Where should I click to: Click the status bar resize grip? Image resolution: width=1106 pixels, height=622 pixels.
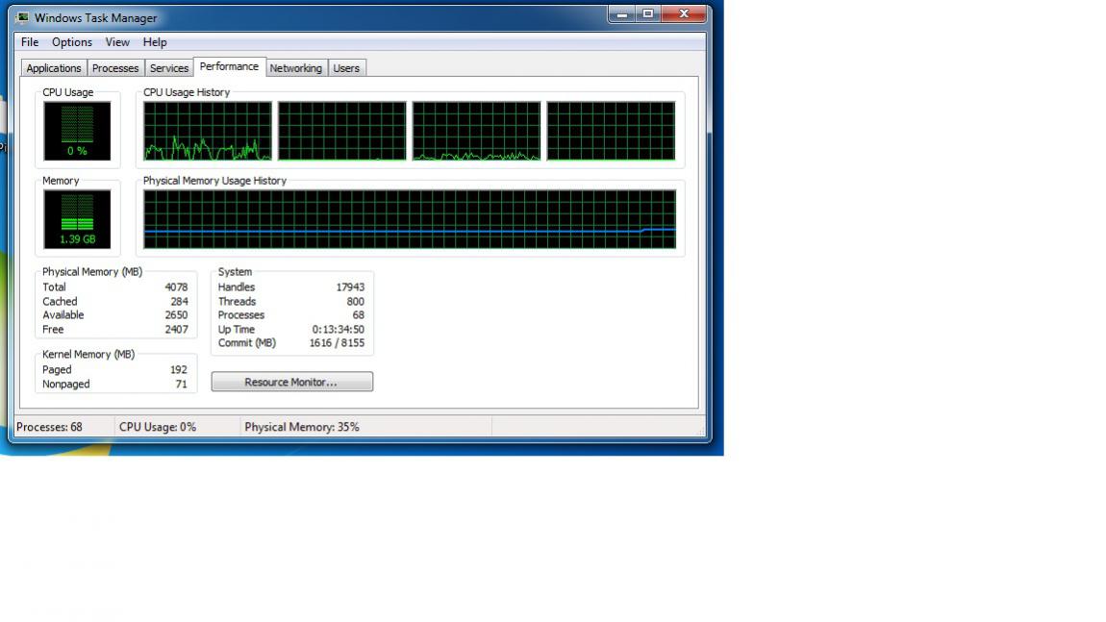pos(700,431)
